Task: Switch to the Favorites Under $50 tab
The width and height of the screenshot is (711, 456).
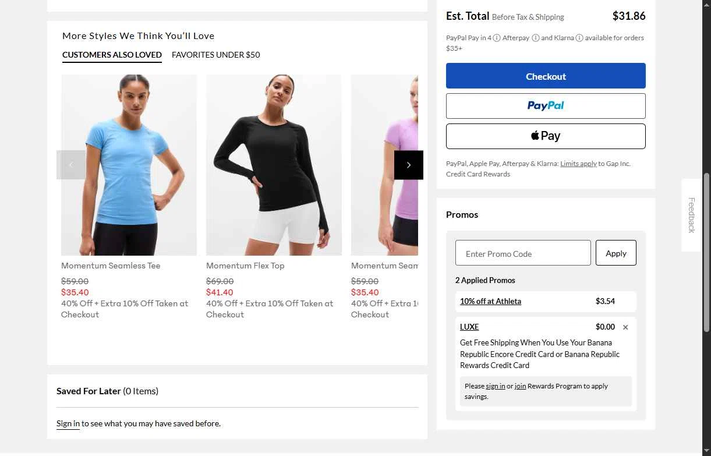Action: 216,55
